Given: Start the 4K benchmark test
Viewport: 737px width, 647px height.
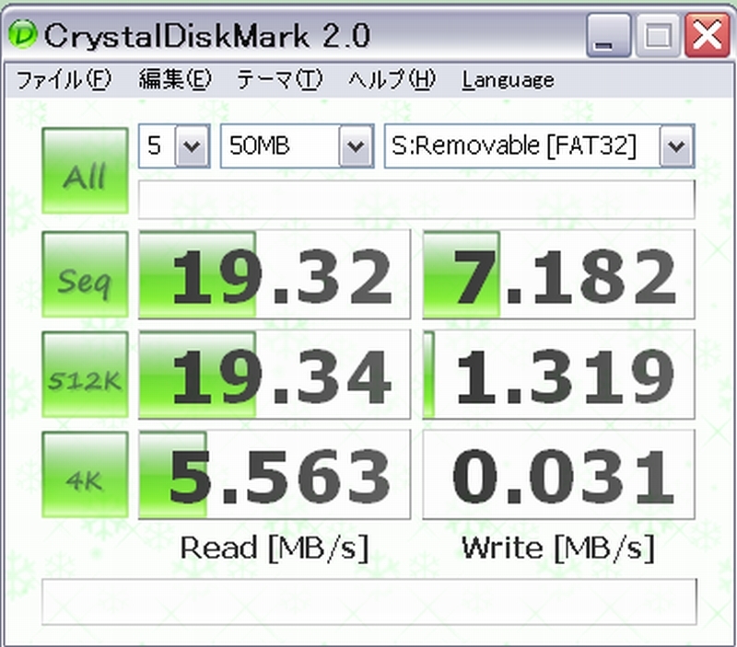Looking at the screenshot, I should [85, 475].
